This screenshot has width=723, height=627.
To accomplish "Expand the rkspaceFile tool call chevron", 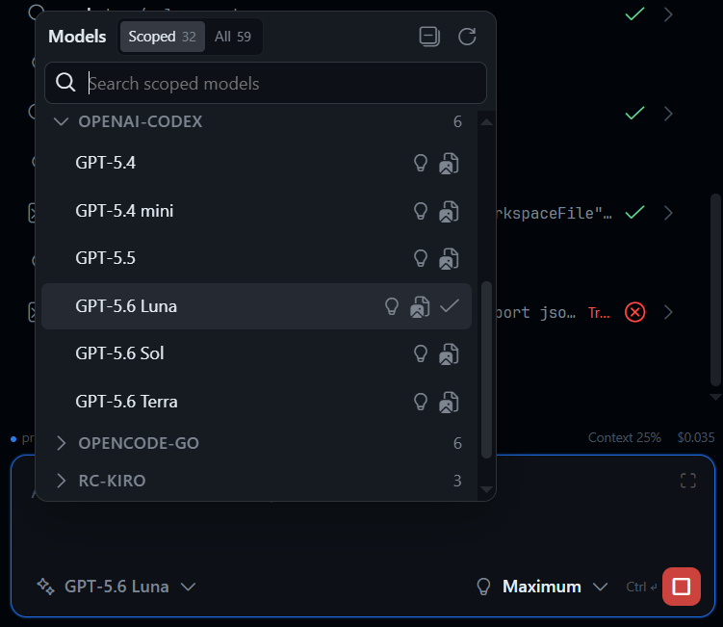I will click(668, 213).
